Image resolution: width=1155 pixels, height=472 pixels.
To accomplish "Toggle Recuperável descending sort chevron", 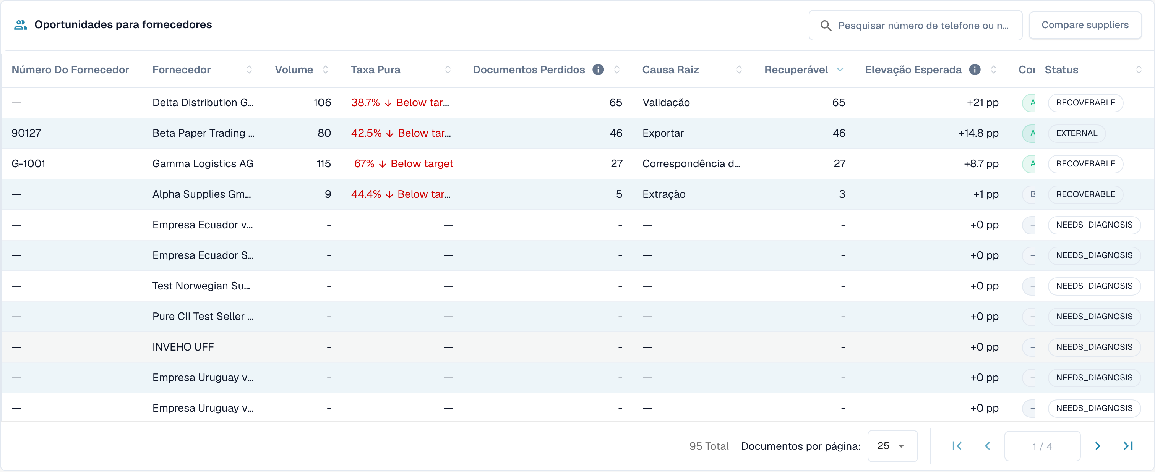I will (840, 70).
